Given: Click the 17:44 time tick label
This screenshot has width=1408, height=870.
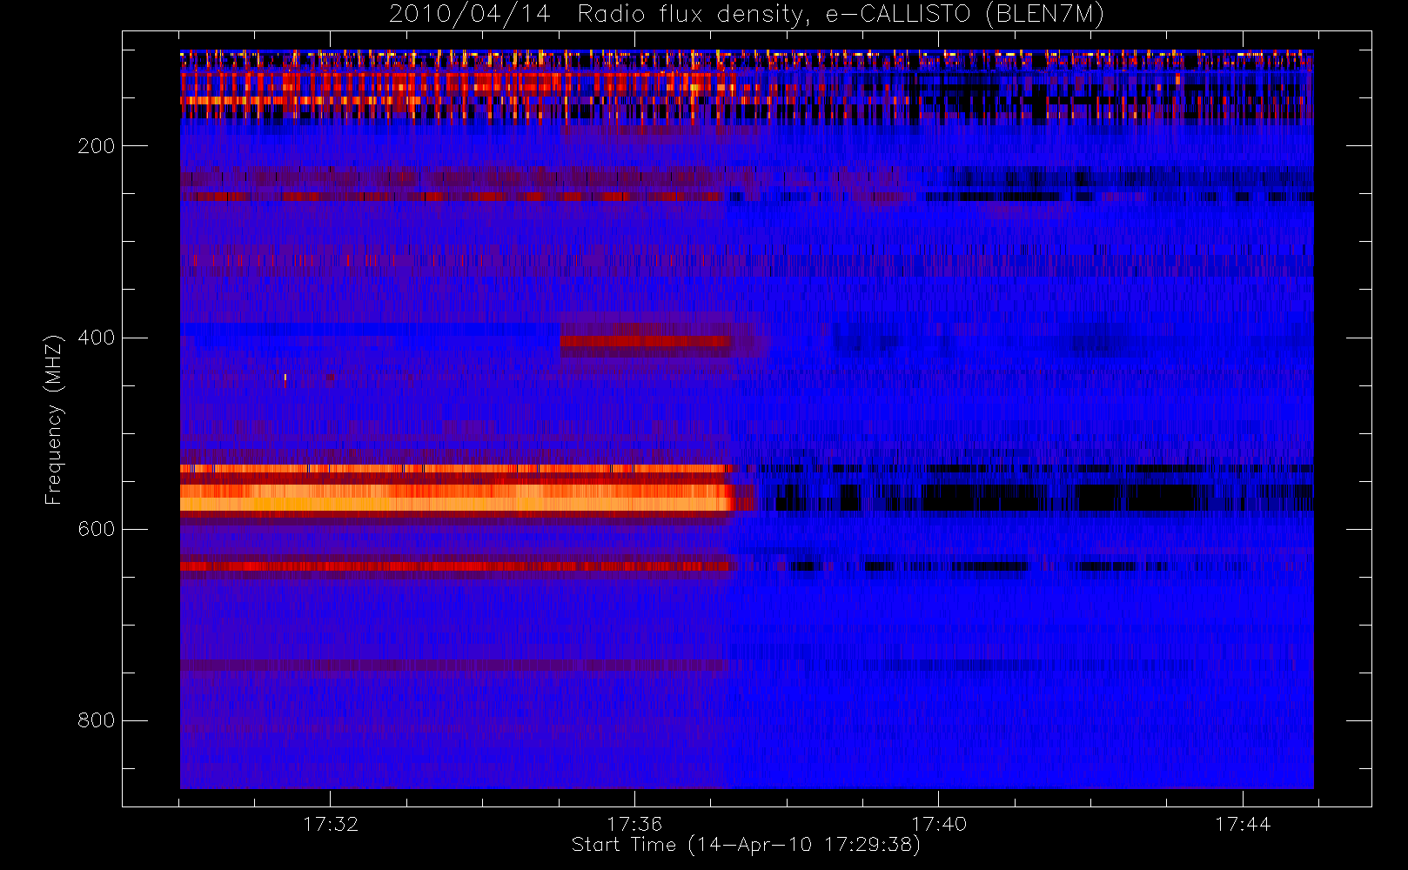Looking at the screenshot, I should [x=1243, y=824].
